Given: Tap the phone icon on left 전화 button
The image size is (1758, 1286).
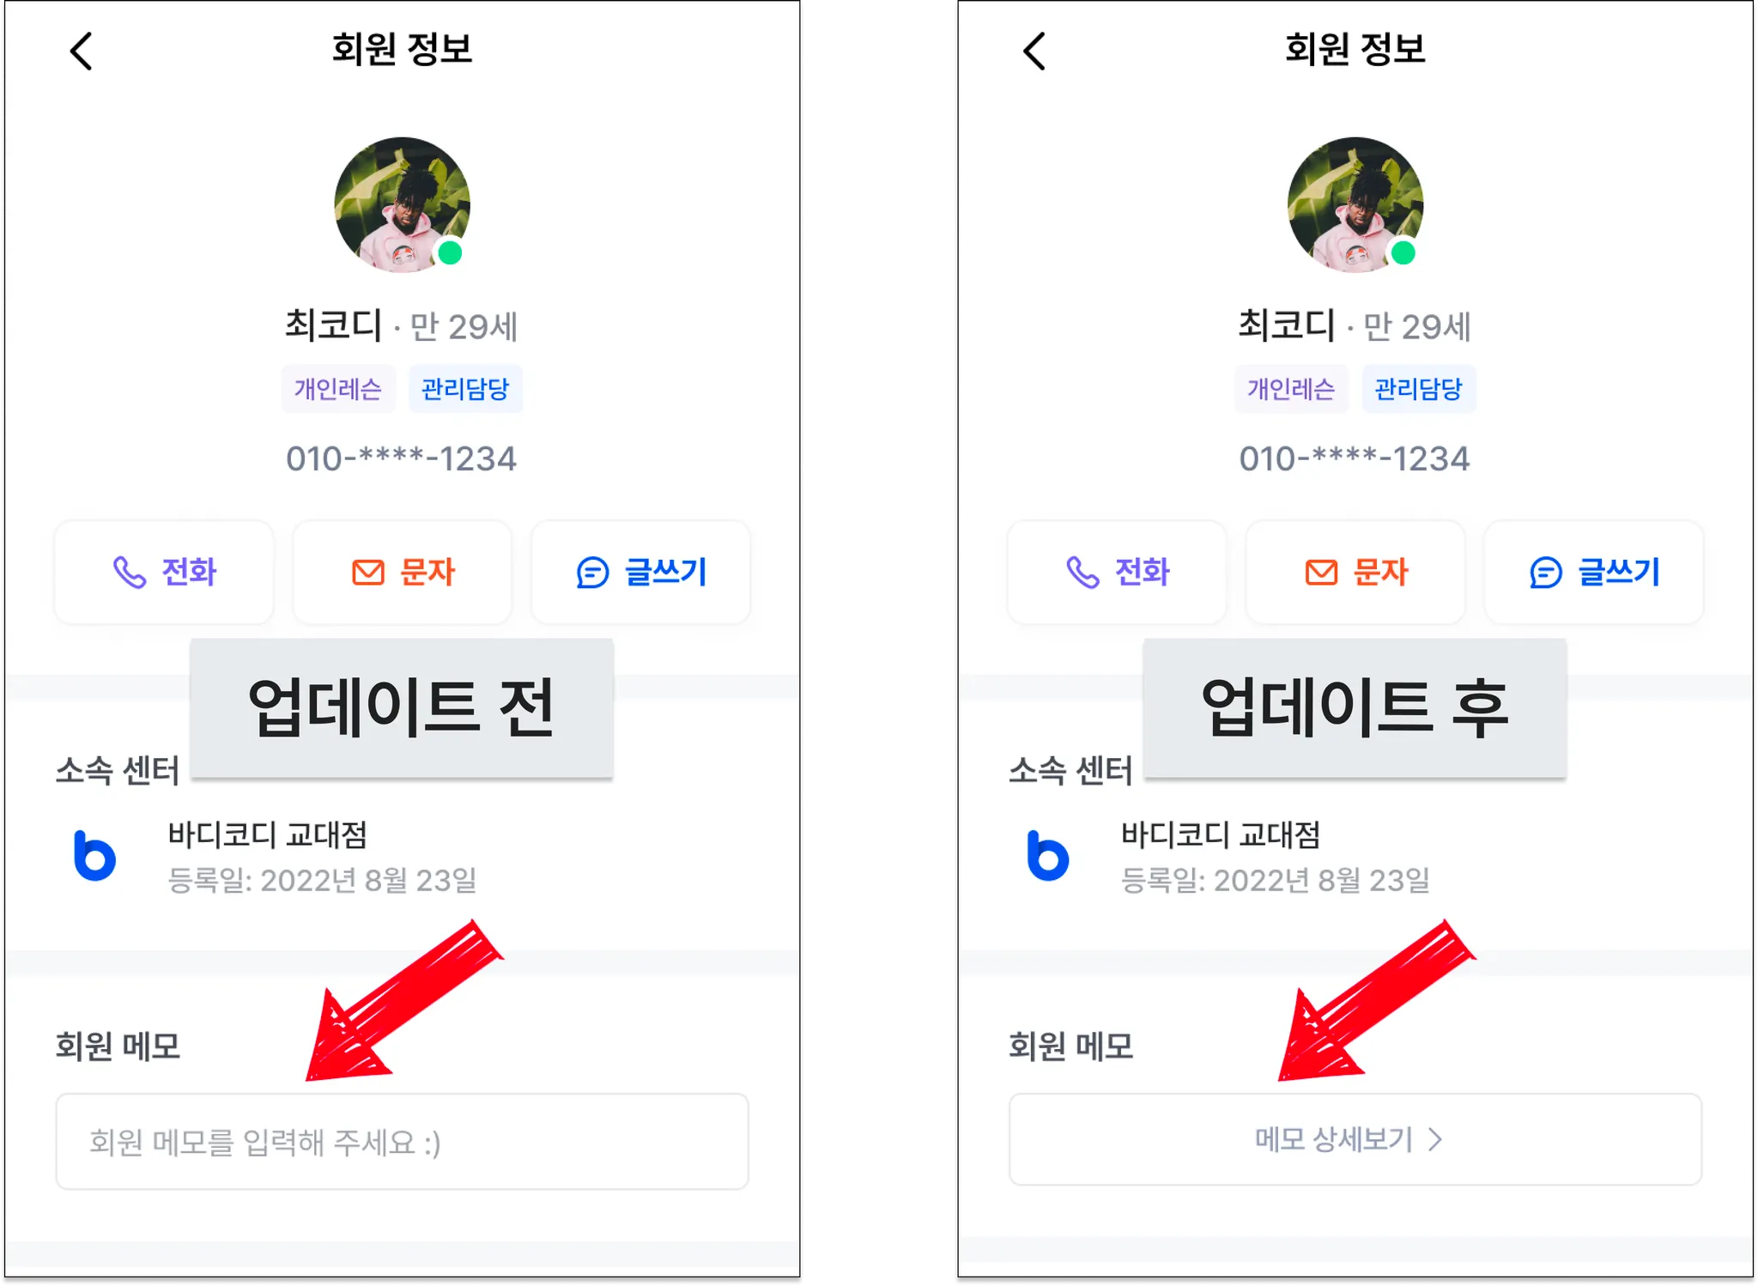Looking at the screenshot, I should [130, 573].
